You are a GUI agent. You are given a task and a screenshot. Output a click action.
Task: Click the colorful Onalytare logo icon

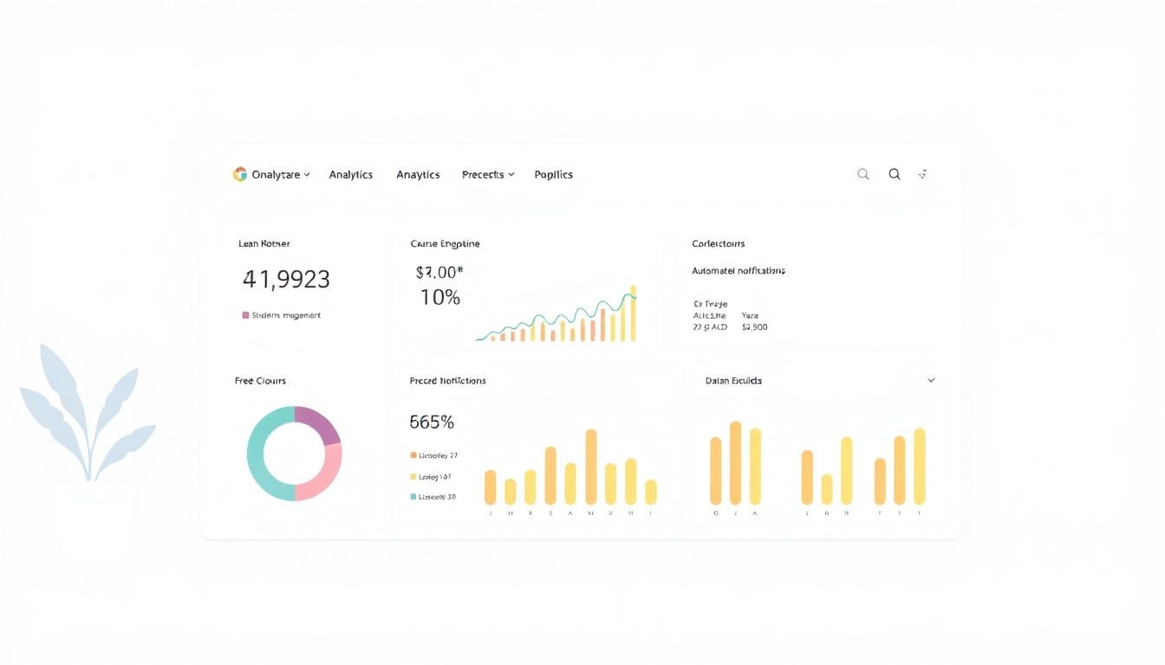click(240, 174)
